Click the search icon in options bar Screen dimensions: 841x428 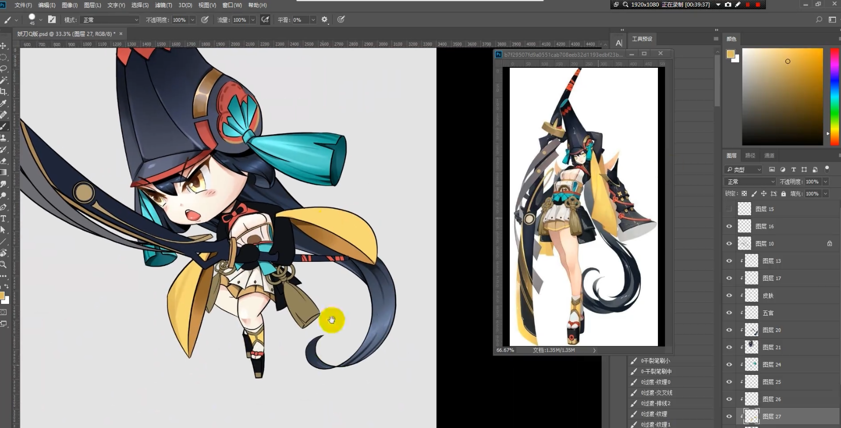(x=819, y=19)
